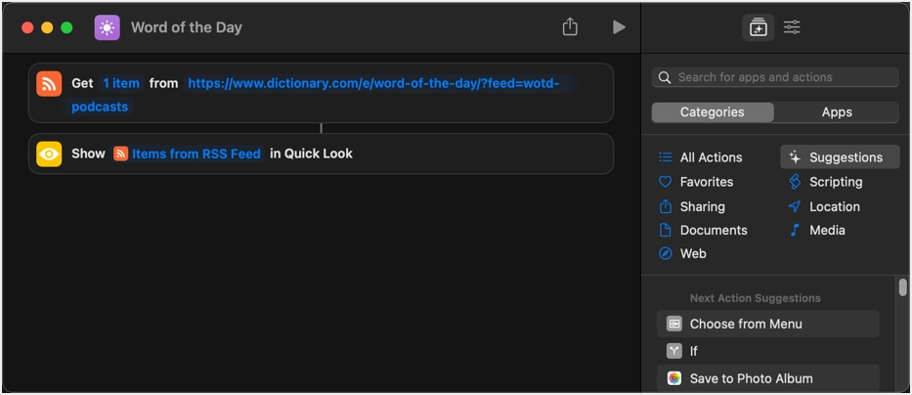Click the actions list scrollbar
This screenshot has height=395, width=912.
coord(902,287)
